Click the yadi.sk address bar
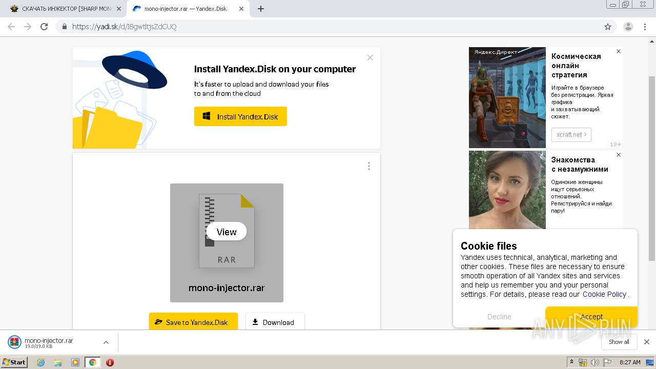This screenshot has width=656, height=369. click(328, 27)
